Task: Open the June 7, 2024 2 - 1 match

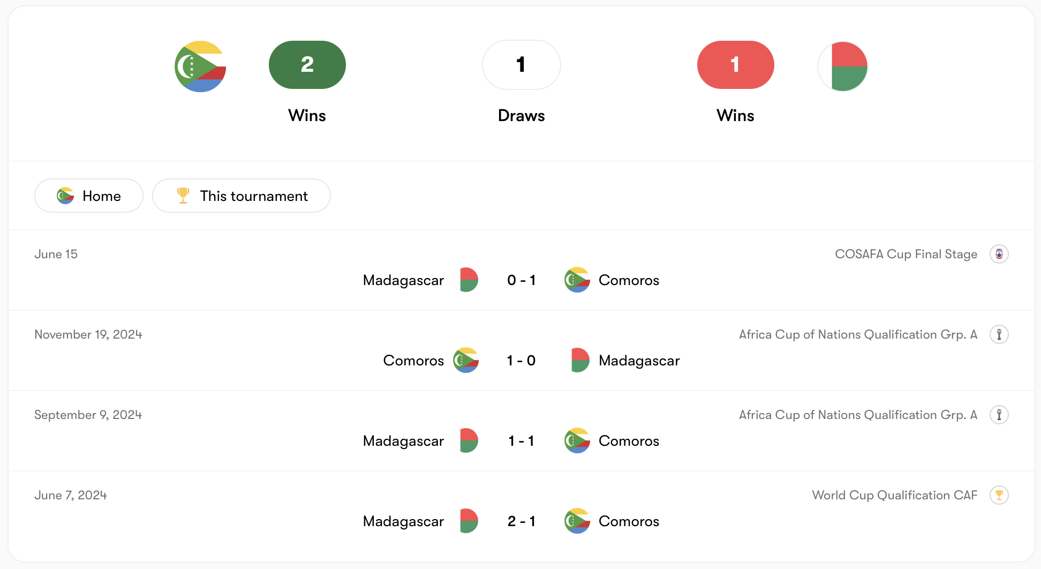Action: point(521,521)
